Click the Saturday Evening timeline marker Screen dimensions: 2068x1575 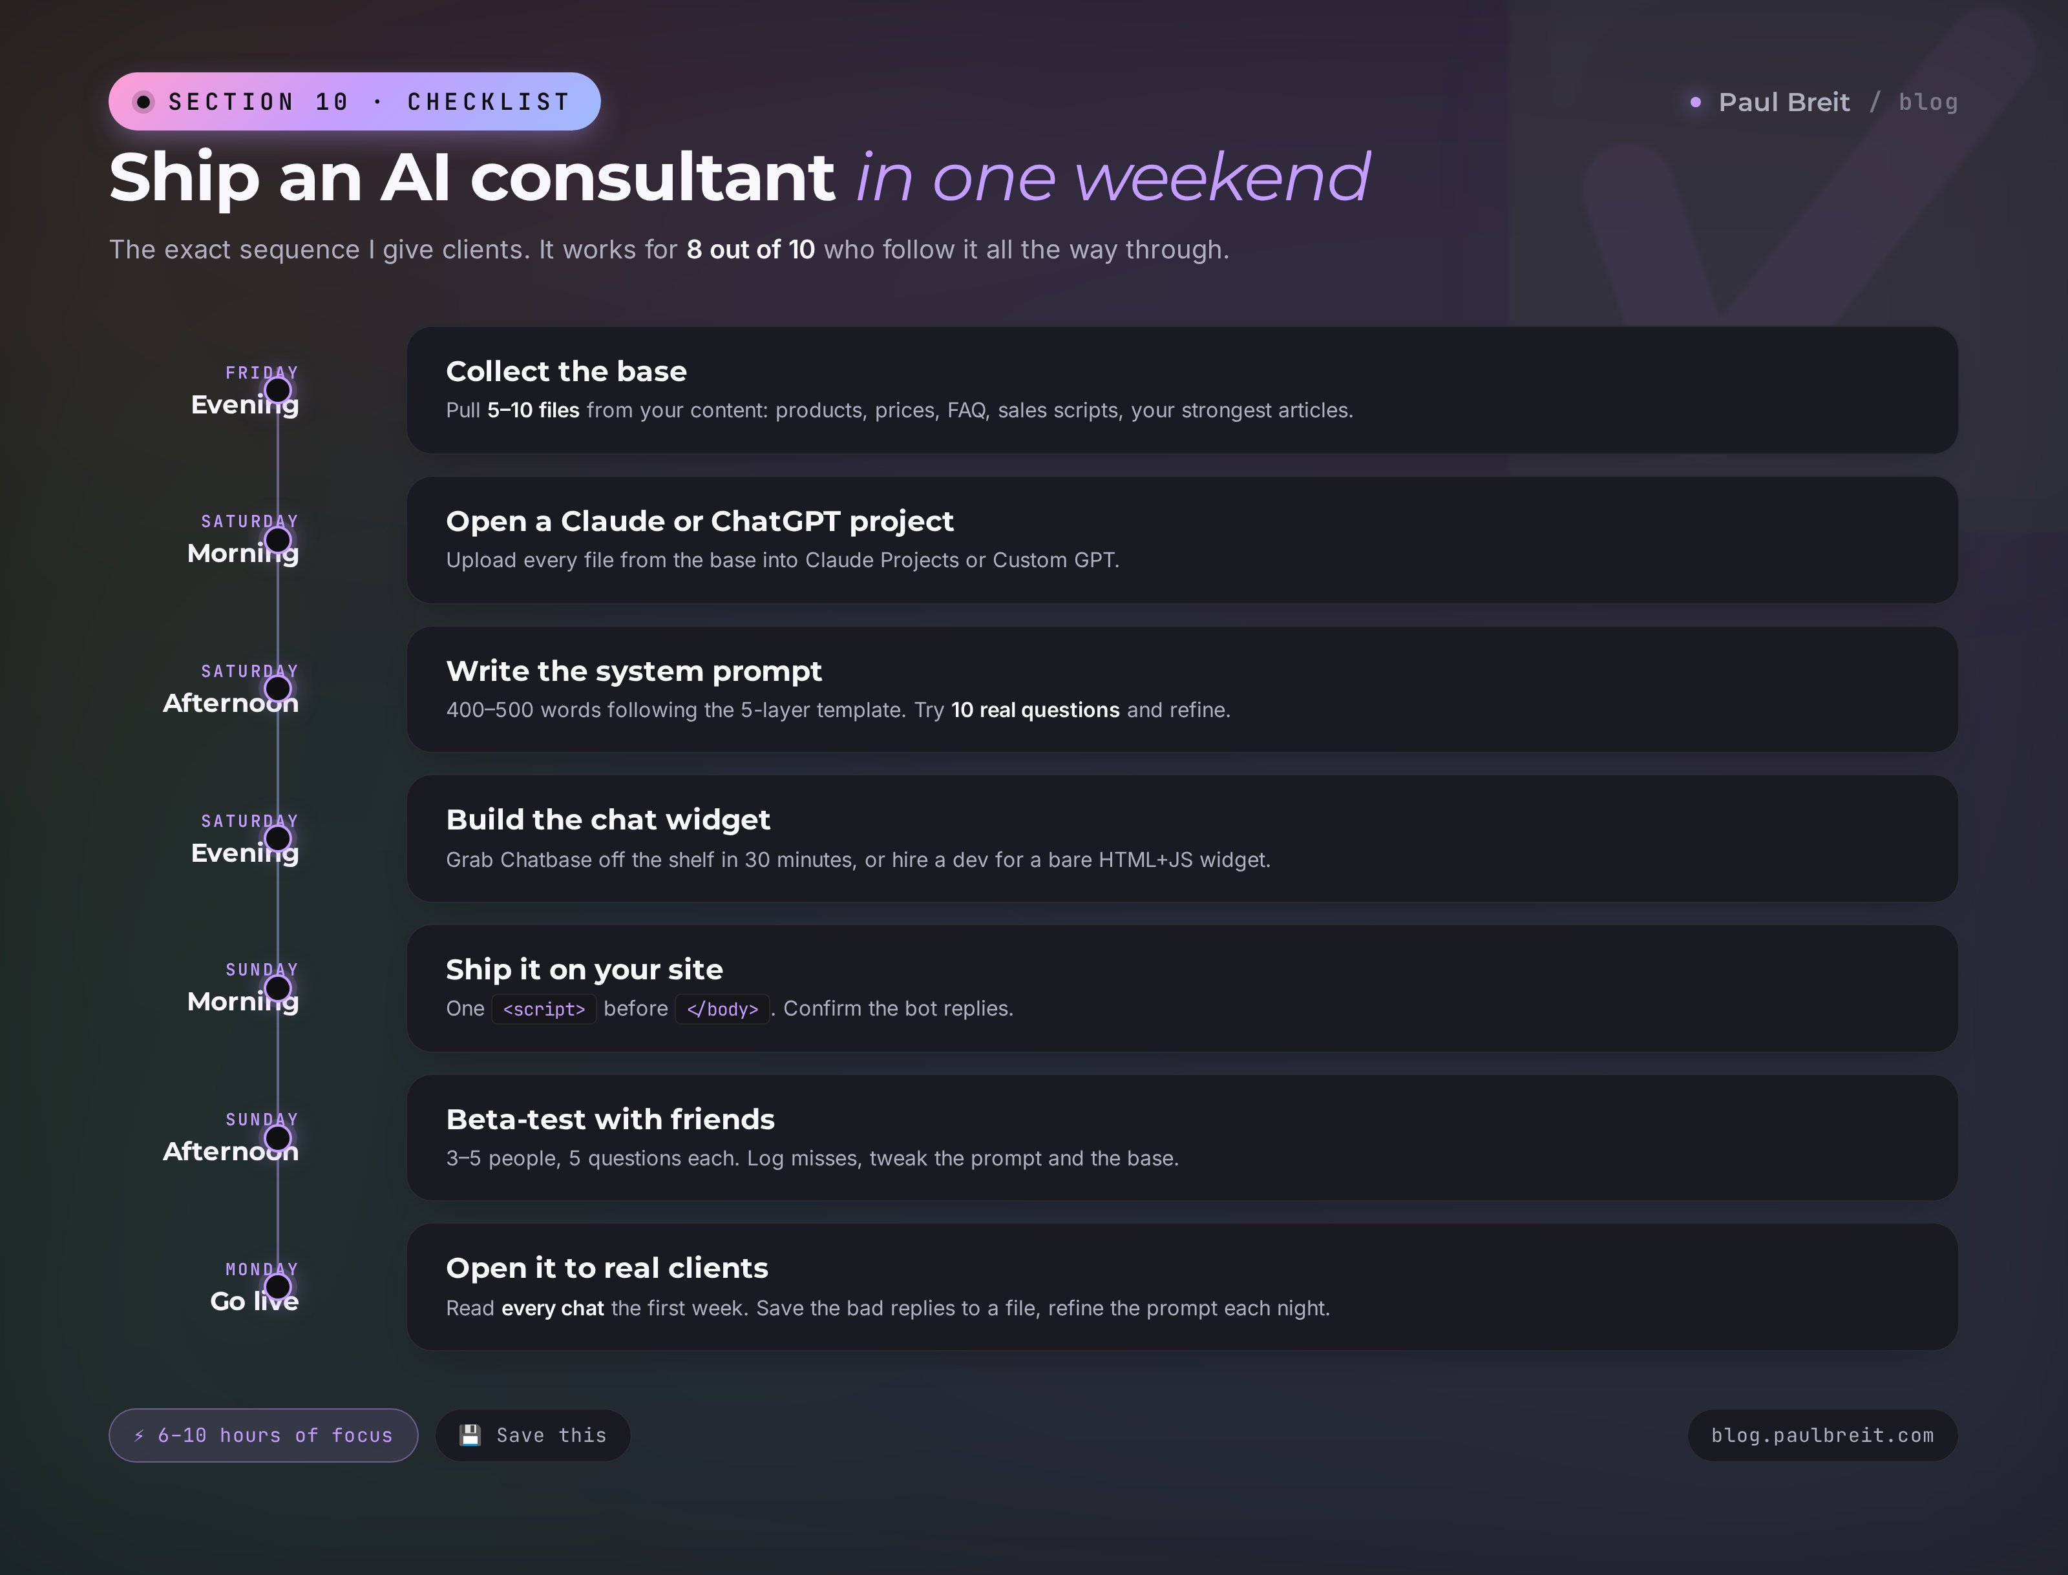click(278, 838)
